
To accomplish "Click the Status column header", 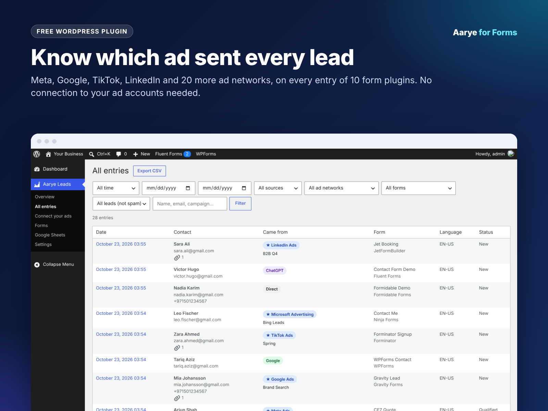I will (486, 232).
